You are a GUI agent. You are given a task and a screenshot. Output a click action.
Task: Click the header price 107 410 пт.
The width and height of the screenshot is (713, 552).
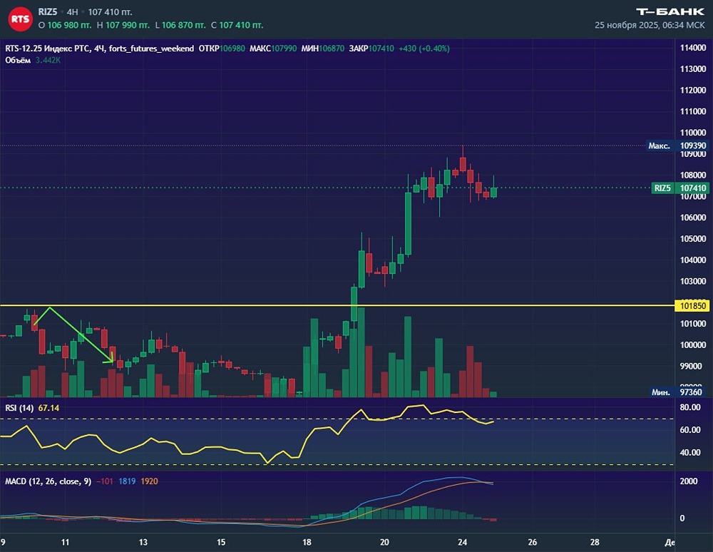[x=110, y=12]
